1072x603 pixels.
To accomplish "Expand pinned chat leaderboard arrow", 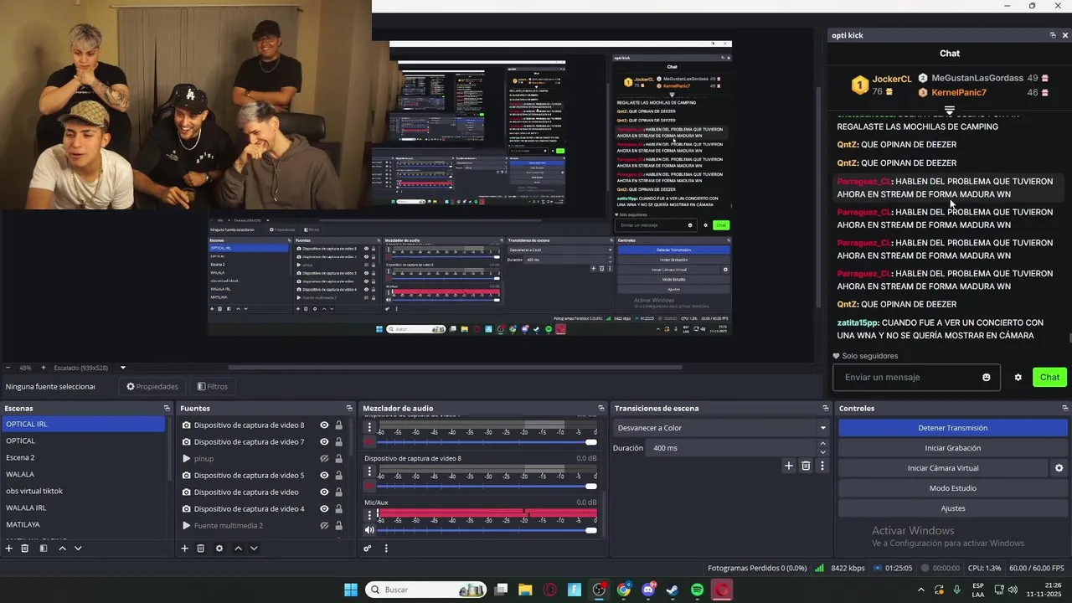I will tap(950, 111).
